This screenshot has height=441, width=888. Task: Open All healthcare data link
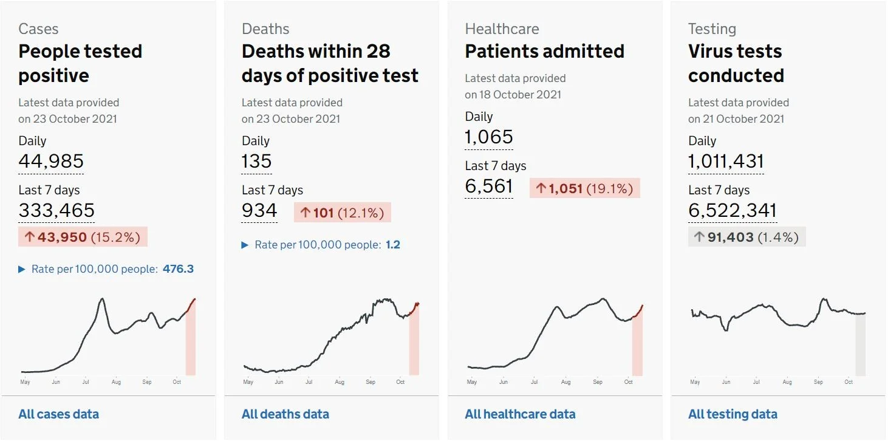click(520, 414)
